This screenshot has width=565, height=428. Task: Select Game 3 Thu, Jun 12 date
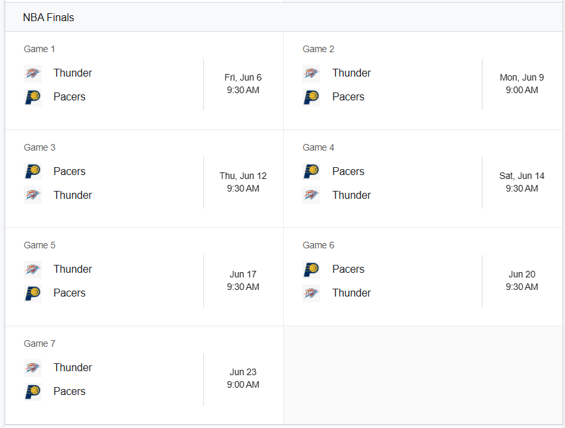tap(243, 176)
